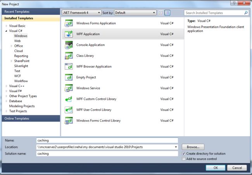Click the Solution name input field
The image size is (252, 175).
coord(107,153)
